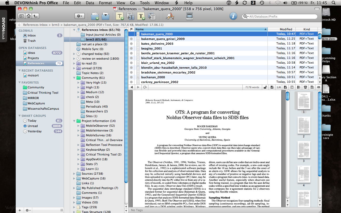341x213 pixels.
Task: Open the blue Info inspector button
Action: coord(233,16)
